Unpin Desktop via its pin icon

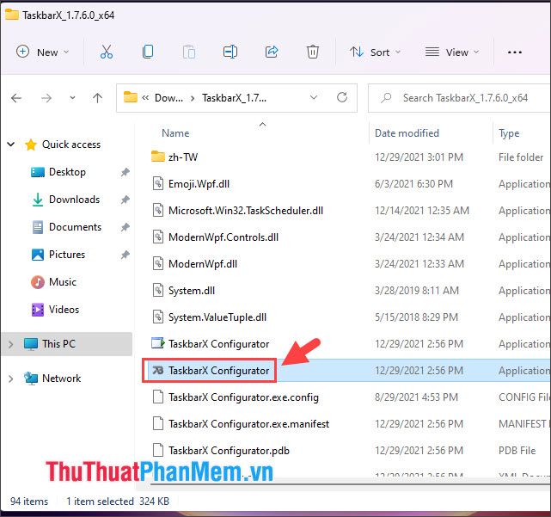(126, 172)
